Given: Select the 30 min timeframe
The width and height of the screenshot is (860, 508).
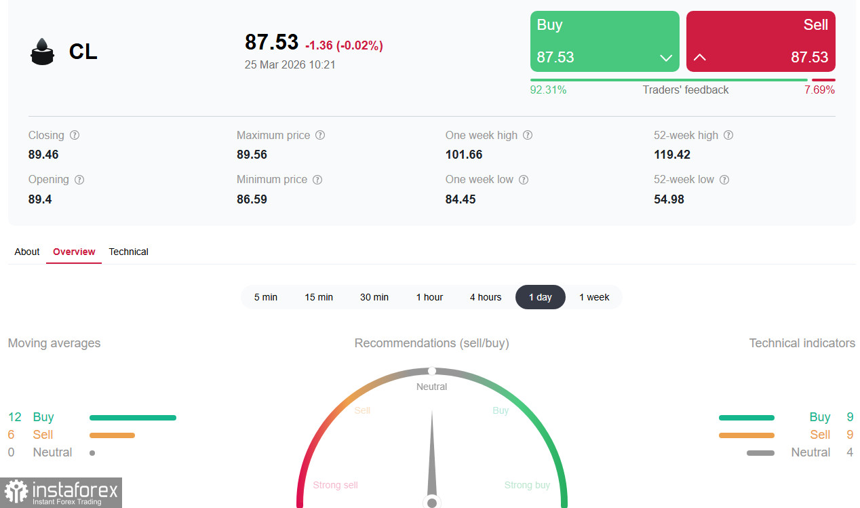Looking at the screenshot, I should click(374, 297).
